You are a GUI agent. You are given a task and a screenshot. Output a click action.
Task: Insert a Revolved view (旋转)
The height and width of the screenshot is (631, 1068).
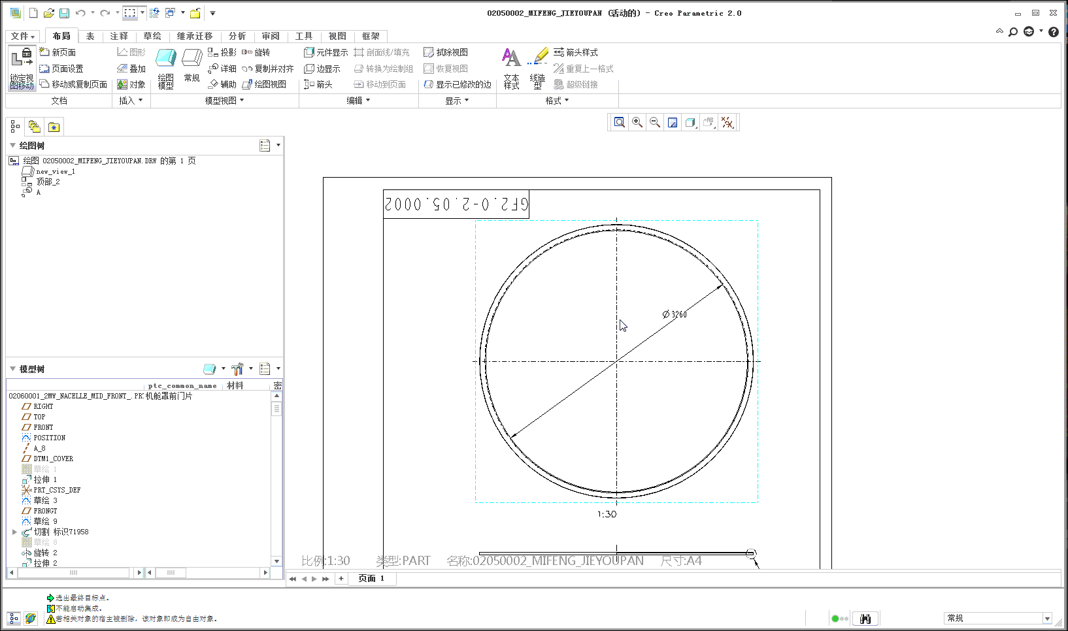tap(256, 52)
